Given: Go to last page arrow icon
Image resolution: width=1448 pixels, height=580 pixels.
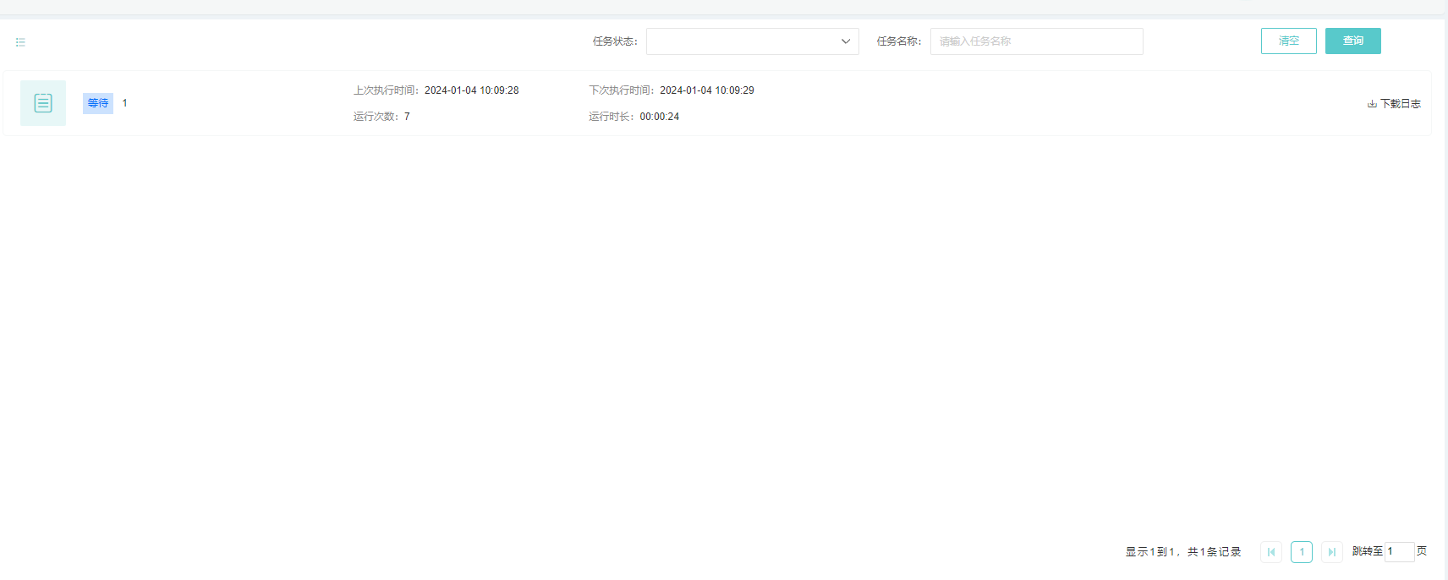Looking at the screenshot, I should tap(1332, 552).
